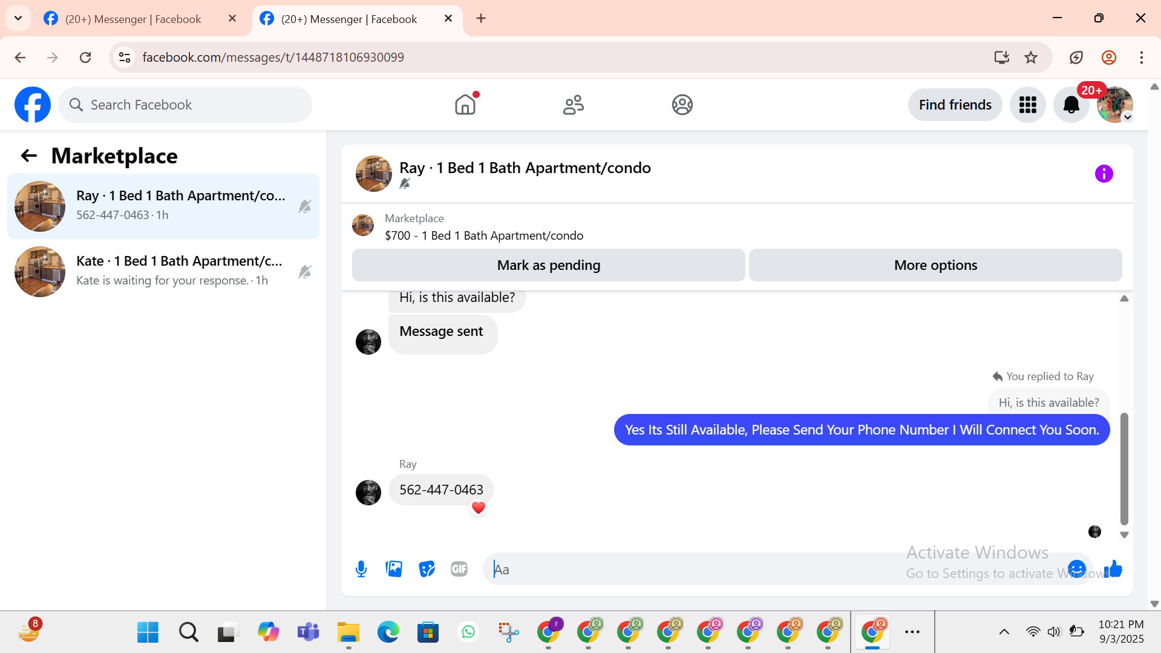This screenshot has width=1161, height=653.
Task: Open the volume control in system tray
Action: 1054,632
